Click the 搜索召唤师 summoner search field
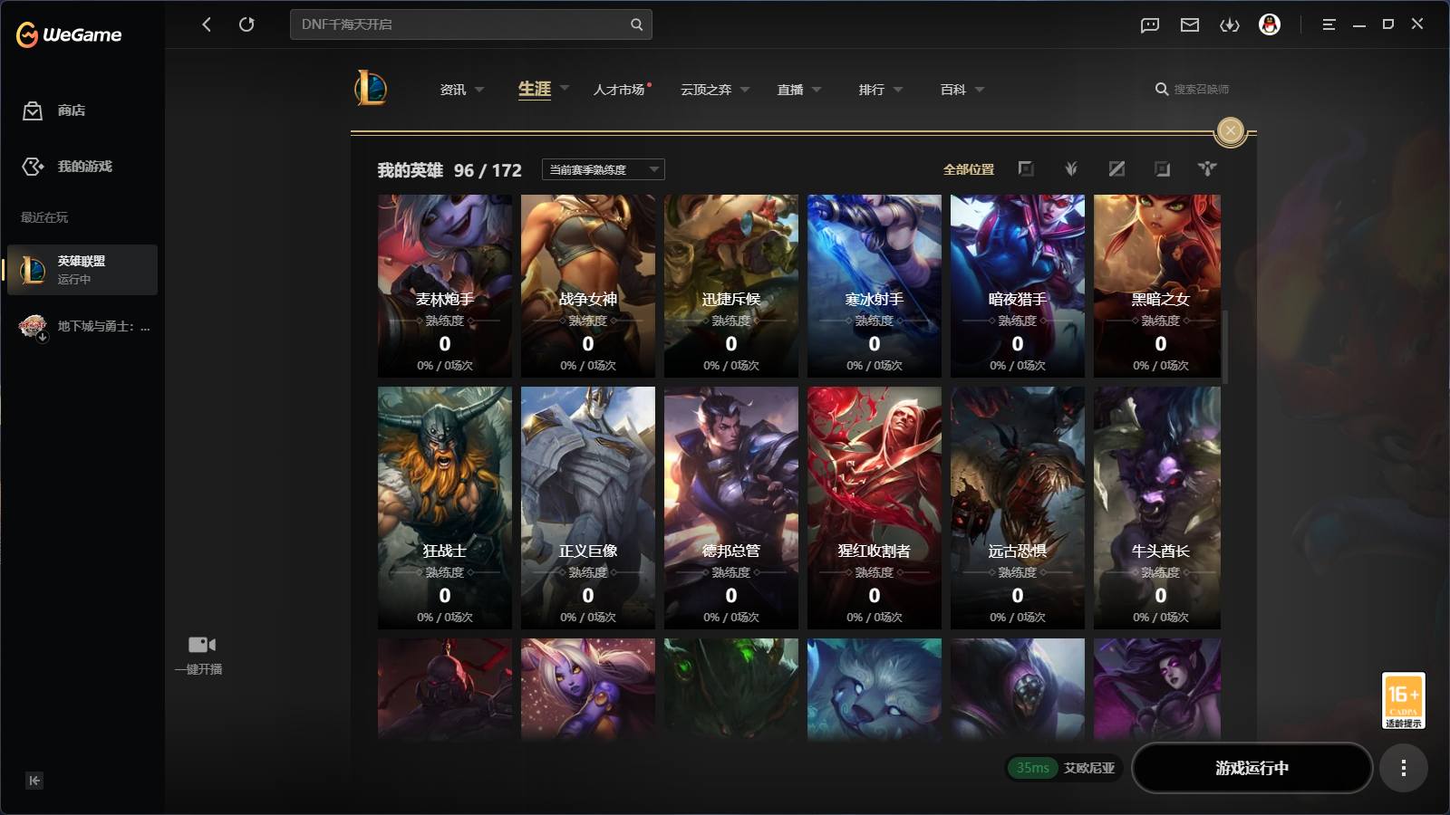 pyautogui.click(x=1193, y=90)
